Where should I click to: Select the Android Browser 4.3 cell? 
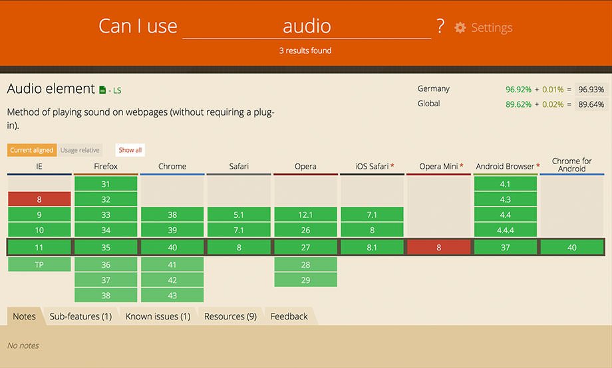tap(505, 199)
